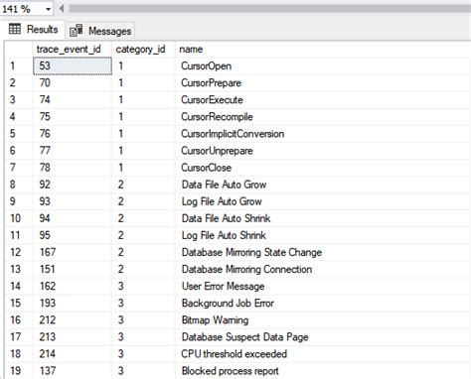
Task: Click trace_event_id value 92
Action: [x=73, y=185]
